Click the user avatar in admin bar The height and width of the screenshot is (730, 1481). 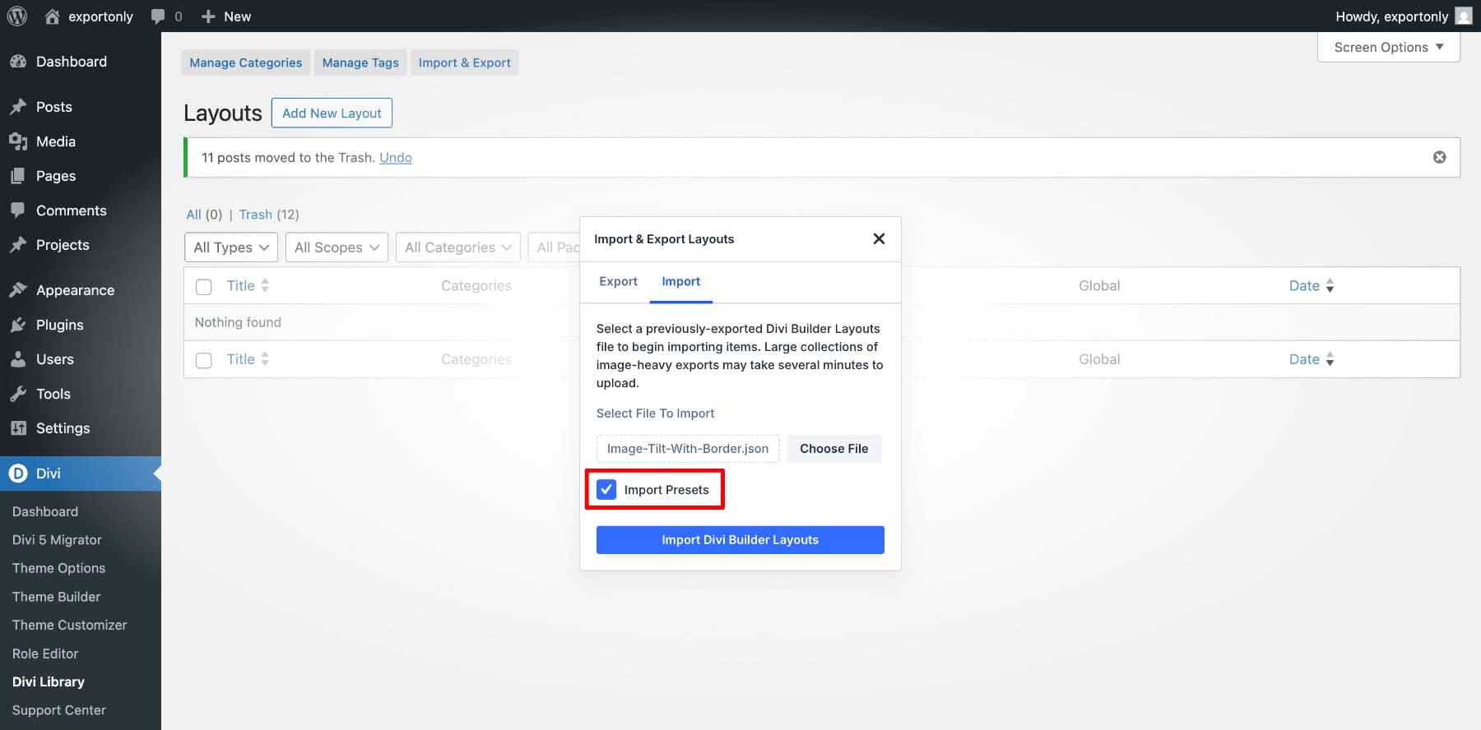point(1464,16)
